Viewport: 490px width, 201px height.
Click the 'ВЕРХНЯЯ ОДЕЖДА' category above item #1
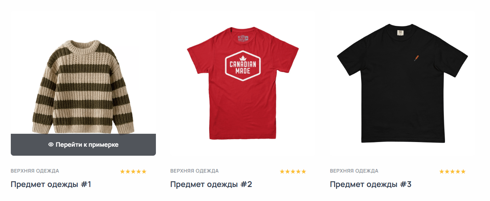[x=35, y=171]
